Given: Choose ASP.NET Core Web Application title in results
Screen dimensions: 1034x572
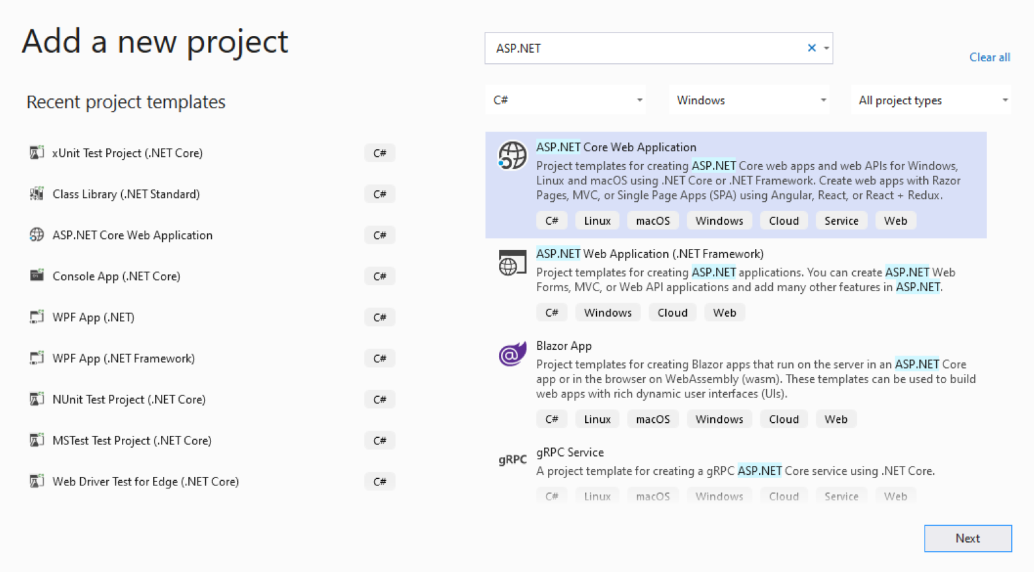Looking at the screenshot, I should point(616,147).
